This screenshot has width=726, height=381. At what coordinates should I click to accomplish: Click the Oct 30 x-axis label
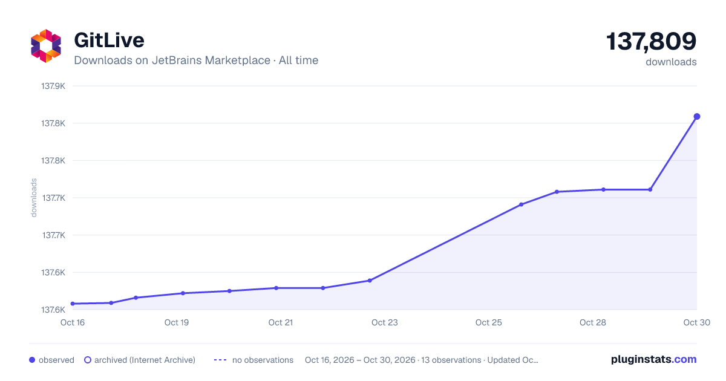[696, 322]
